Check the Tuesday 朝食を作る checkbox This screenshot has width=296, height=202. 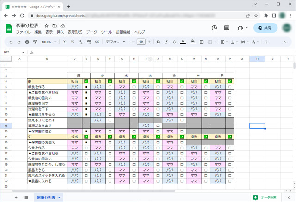point(110,87)
